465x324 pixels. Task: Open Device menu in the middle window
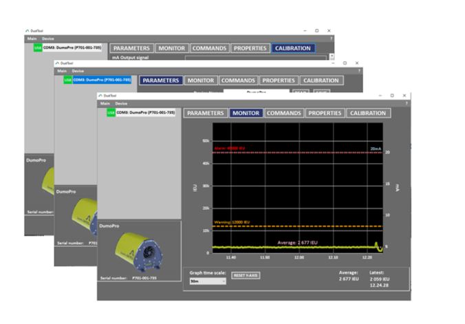tap(78, 71)
